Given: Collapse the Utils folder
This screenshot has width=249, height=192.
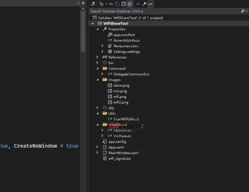Looking at the screenshot, I should [98, 113].
